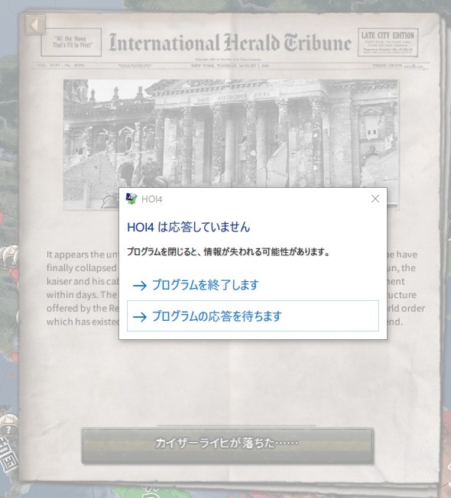Click the "All the News That's Fit to Print" box
Image resolution: width=451 pixels, height=498 pixels.
click(x=71, y=42)
